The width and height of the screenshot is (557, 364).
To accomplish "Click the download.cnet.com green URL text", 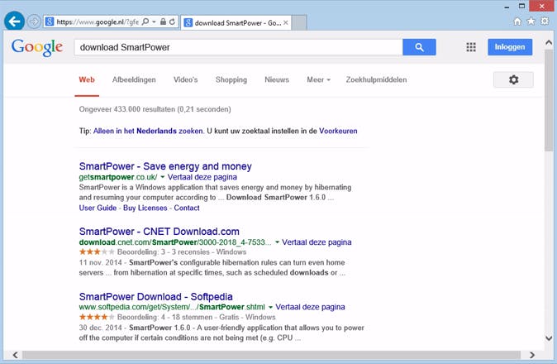I will pyautogui.click(x=174, y=242).
